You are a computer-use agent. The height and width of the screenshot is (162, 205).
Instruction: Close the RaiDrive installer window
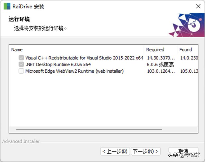coord(198,6)
